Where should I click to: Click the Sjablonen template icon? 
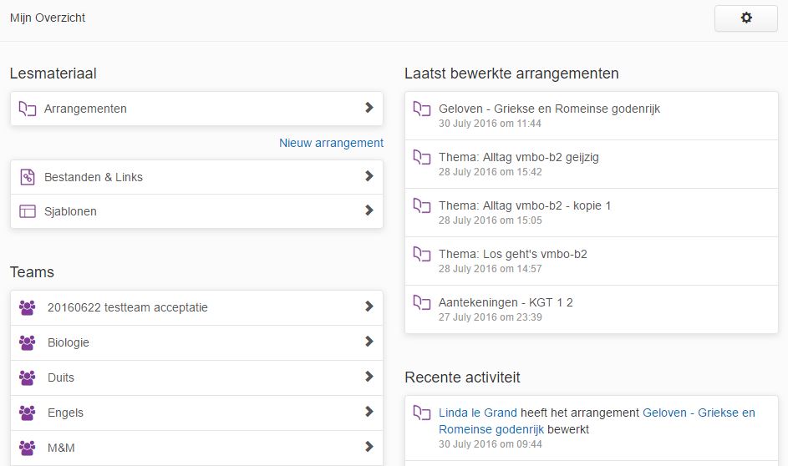[x=27, y=211]
